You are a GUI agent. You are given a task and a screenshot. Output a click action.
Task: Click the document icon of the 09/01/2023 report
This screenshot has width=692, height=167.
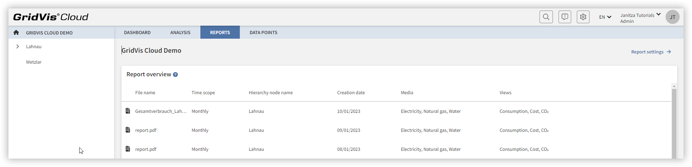[x=128, y=130]
